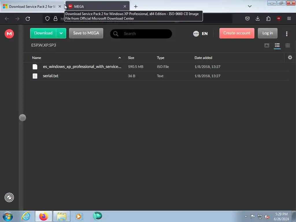This screenshot has height=222, width=296.
Task: Open the Pocket save icon
Action: (247, 18)
